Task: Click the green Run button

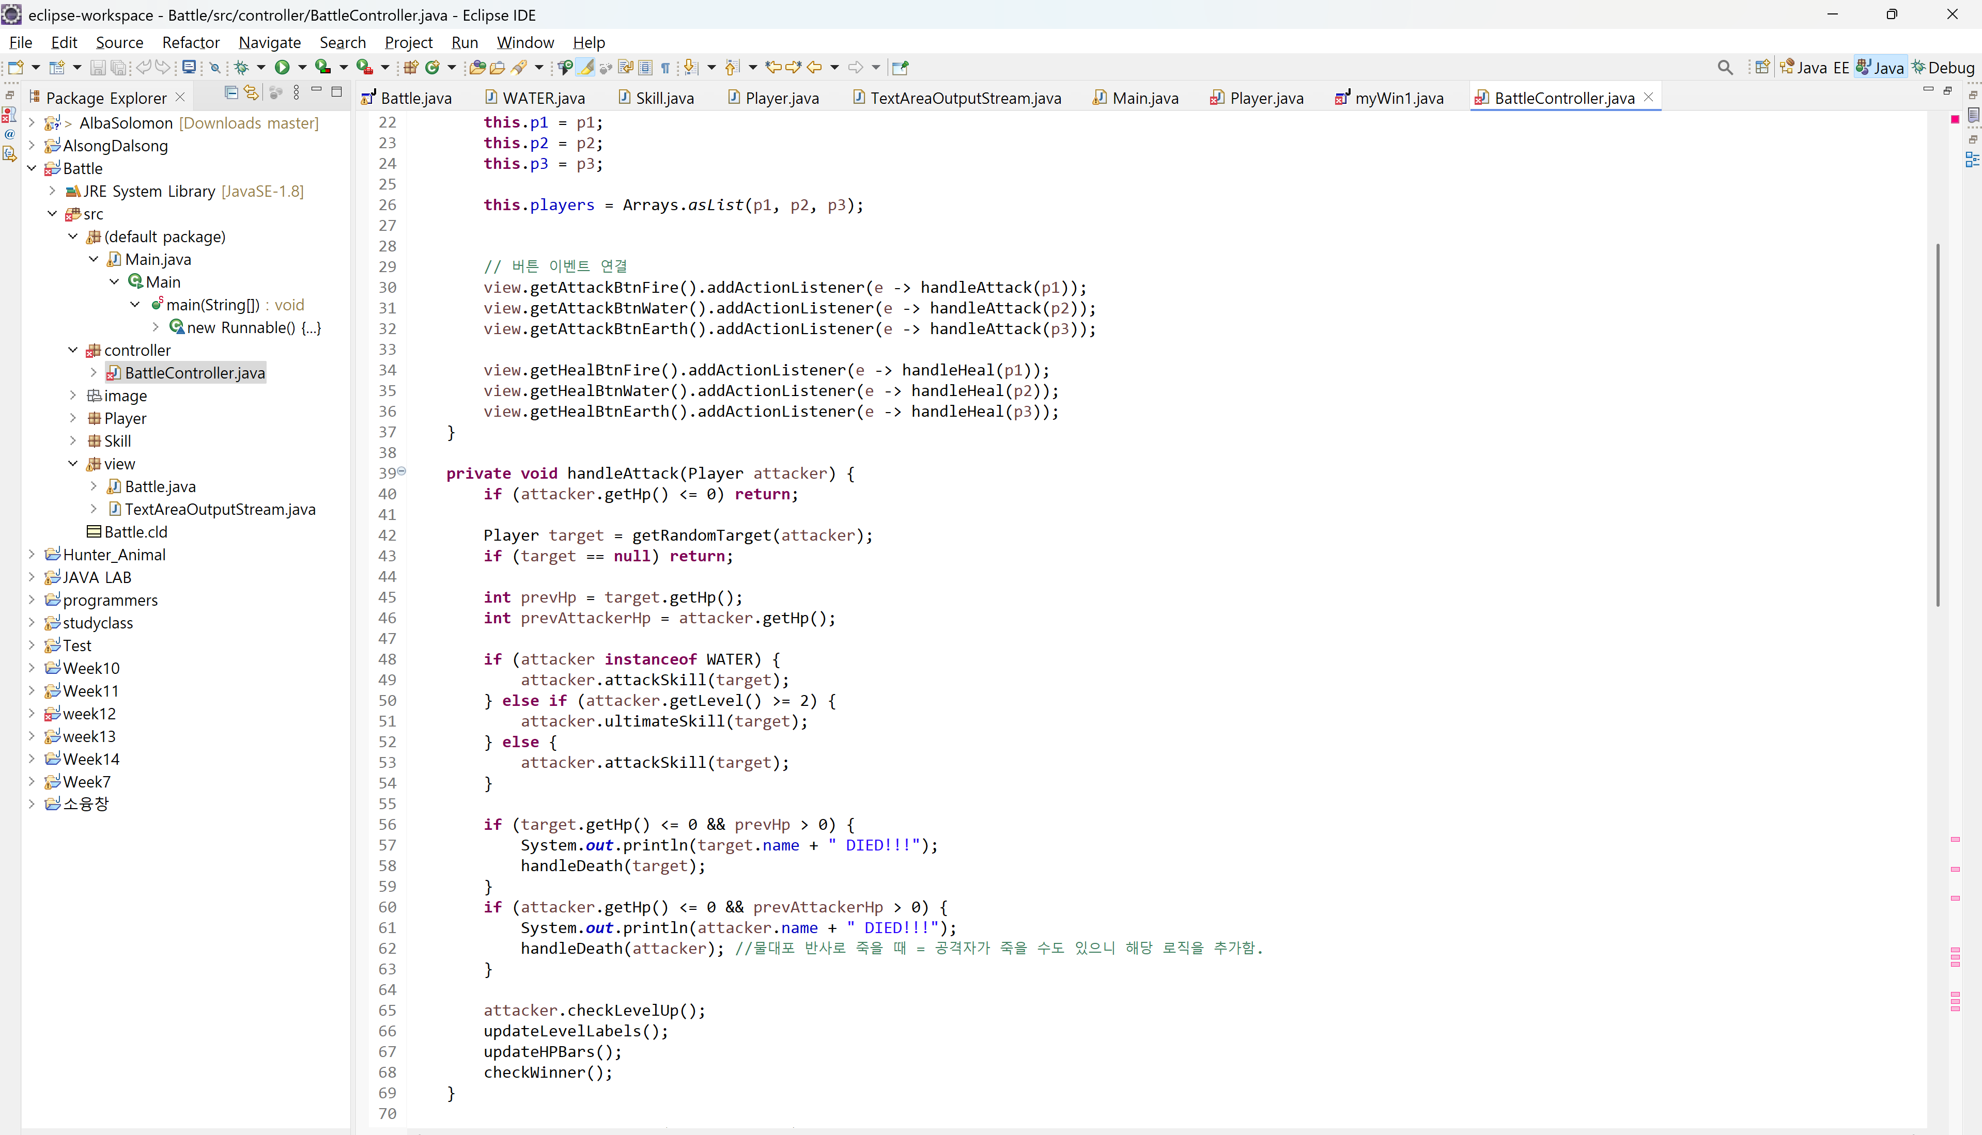Action: 282,68
